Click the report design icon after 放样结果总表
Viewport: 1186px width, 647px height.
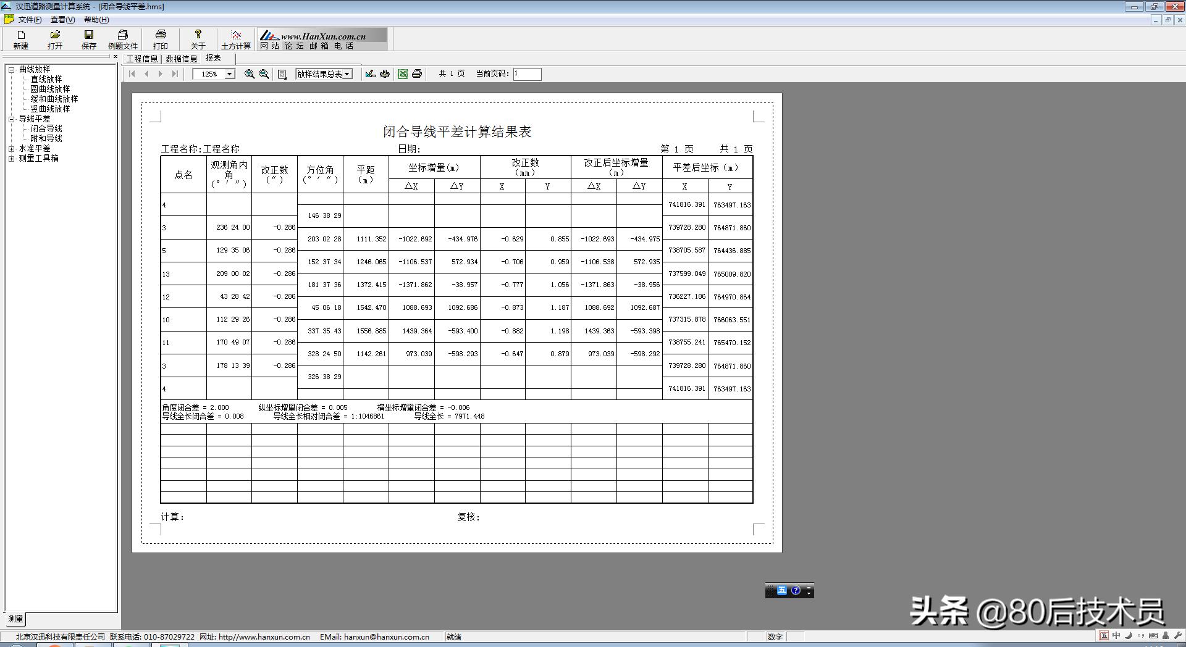(x=371, y=74)
